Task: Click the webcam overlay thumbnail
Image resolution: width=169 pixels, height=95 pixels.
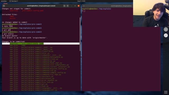Action: 151,13
